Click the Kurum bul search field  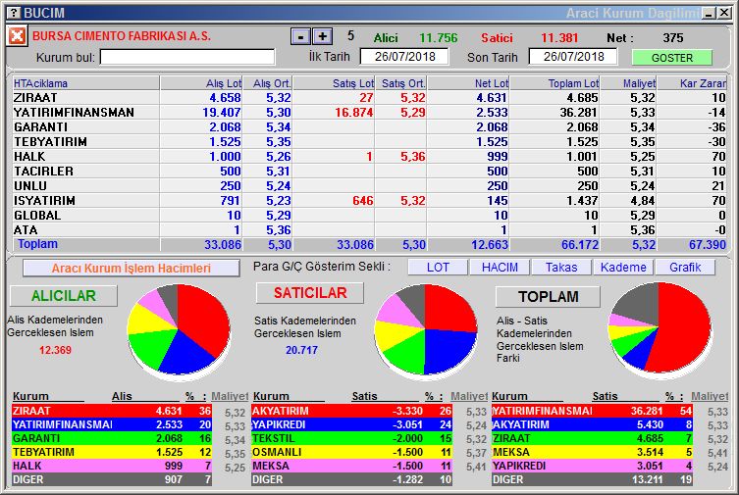(x=187, y=58)
